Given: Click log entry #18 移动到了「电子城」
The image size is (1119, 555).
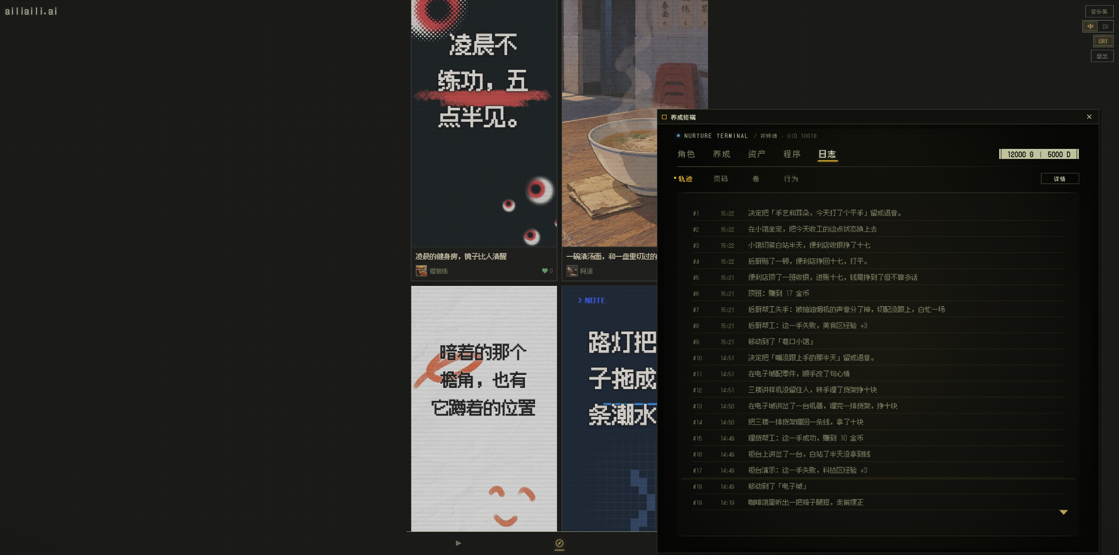Looking at the screenshot, I should [878, 486].
